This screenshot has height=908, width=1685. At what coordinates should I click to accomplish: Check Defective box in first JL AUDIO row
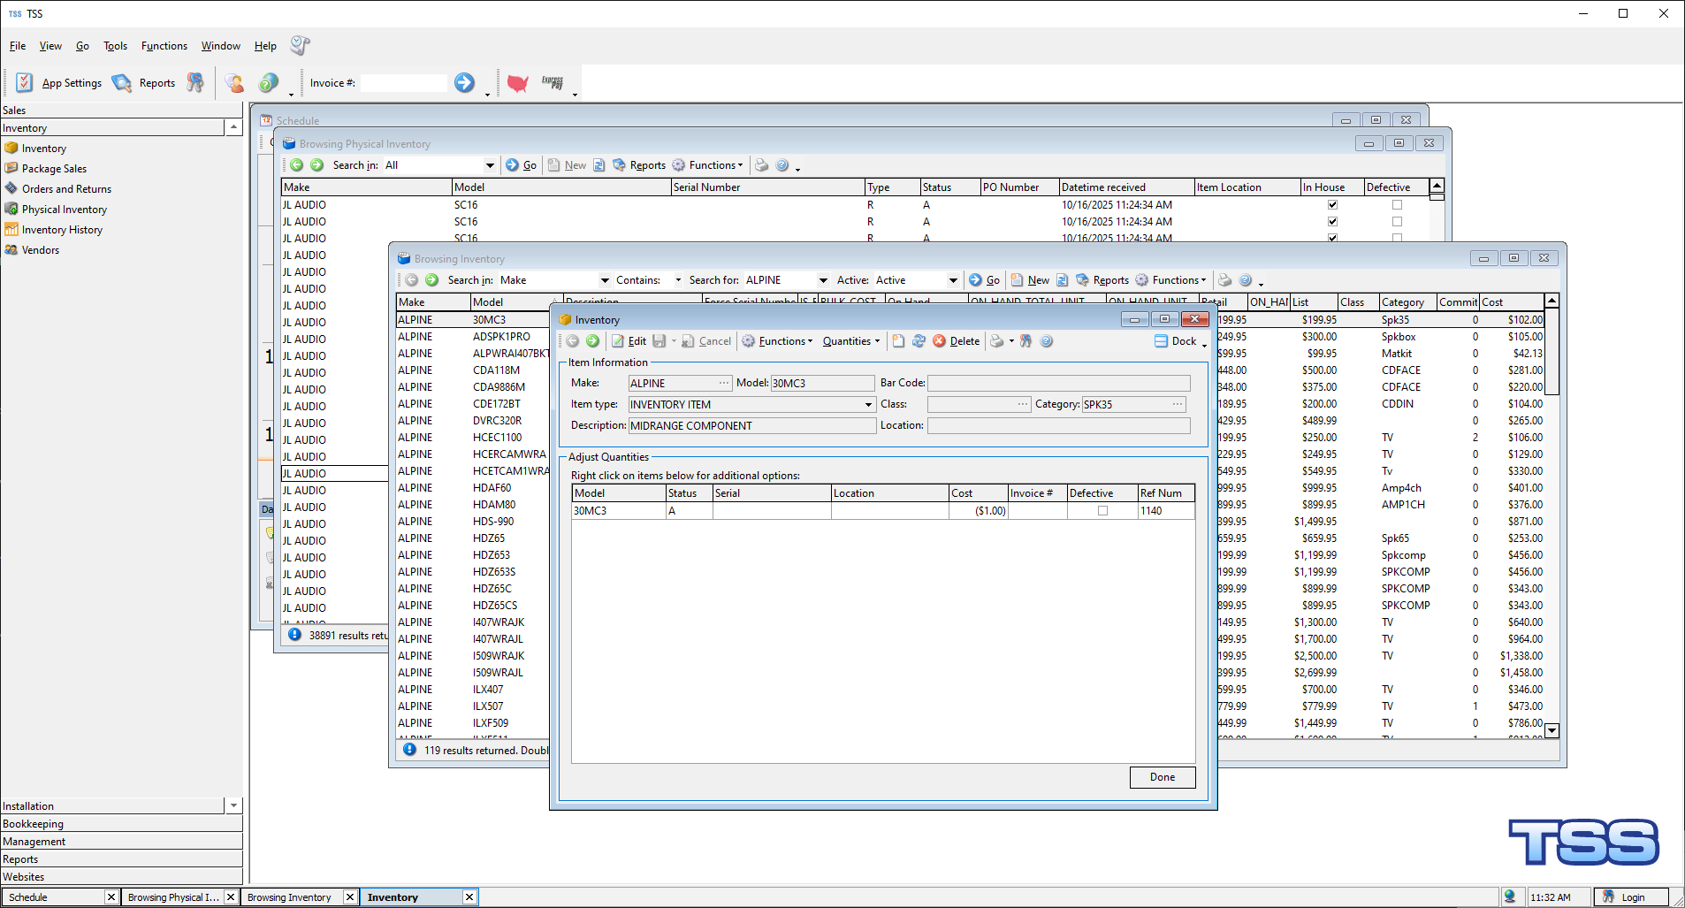[1397, 205]
